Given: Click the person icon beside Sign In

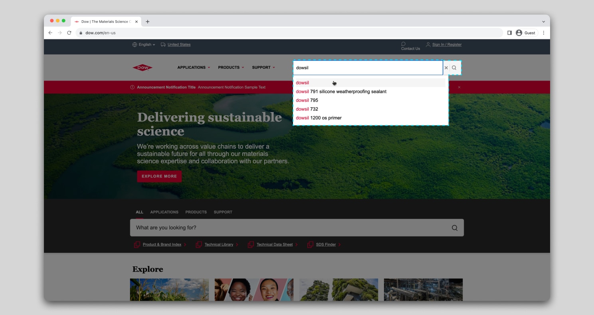Looking at the screenshot, I should coord(428,44).
